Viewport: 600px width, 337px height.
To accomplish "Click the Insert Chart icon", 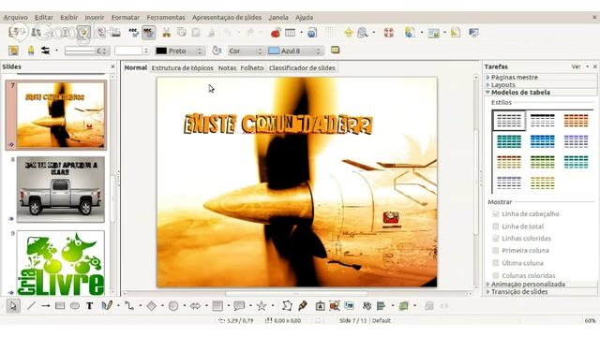I will 276,33.
